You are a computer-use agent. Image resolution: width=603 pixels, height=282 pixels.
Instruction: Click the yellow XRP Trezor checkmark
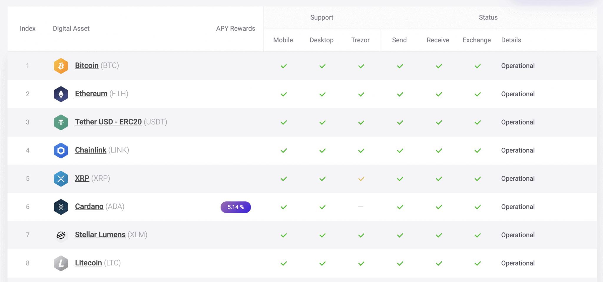[361, 179]
